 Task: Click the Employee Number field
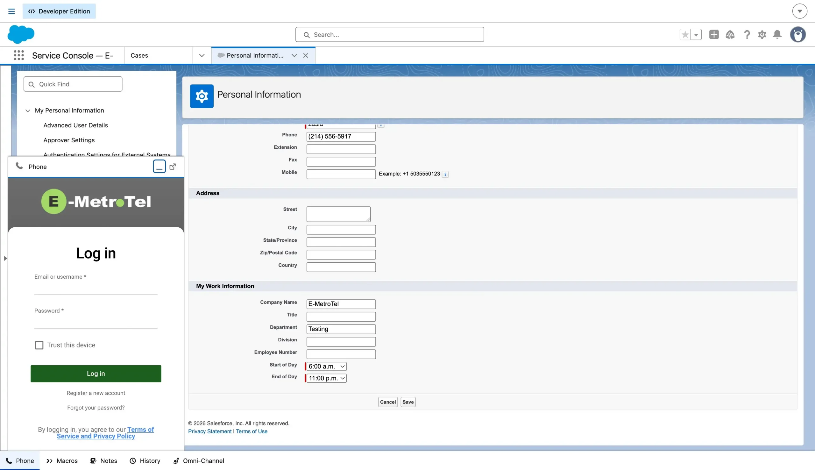[x=341, y=354]
